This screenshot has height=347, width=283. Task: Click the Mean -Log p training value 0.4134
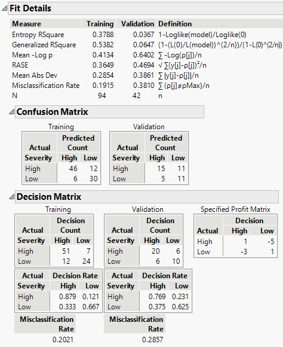103,55
